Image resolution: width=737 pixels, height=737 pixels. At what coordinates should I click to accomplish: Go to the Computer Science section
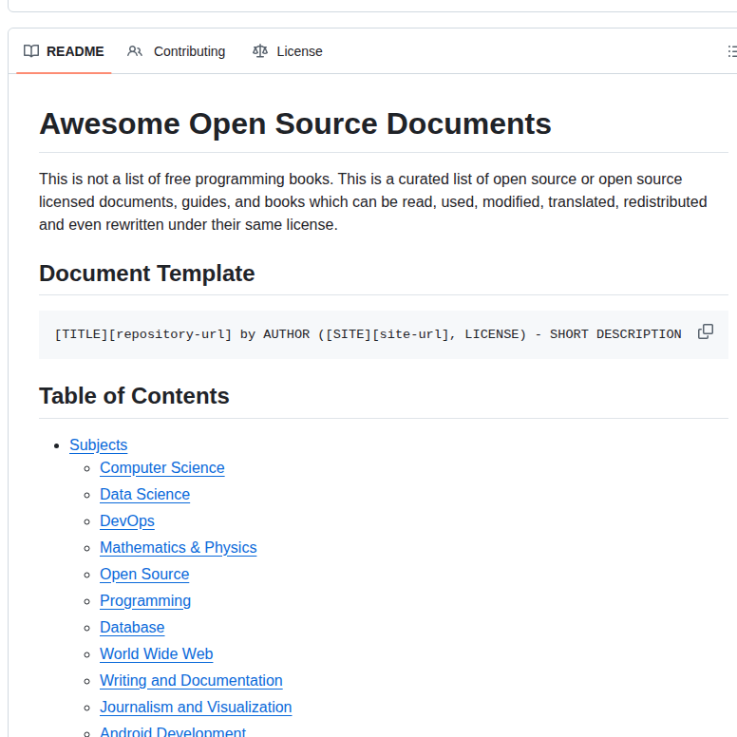(162, 467)
